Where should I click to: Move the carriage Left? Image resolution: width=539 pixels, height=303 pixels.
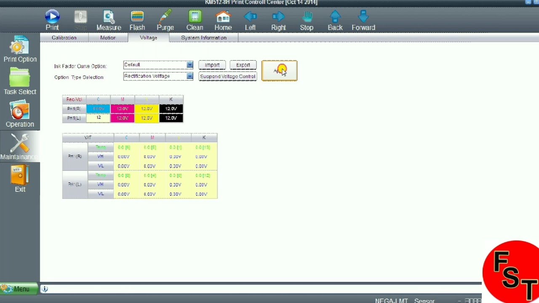250,20
